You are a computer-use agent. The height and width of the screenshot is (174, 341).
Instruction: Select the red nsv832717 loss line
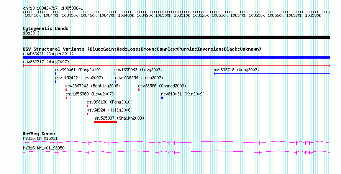tap(177, 66)
